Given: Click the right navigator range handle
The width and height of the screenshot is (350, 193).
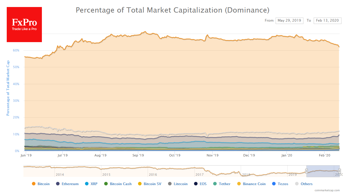Looking at the screenshot, I should coord(339,171).
